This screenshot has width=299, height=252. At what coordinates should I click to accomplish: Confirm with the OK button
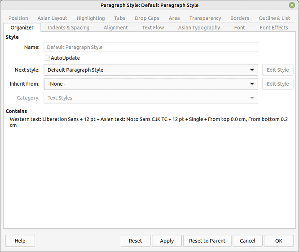coord(279,241)
